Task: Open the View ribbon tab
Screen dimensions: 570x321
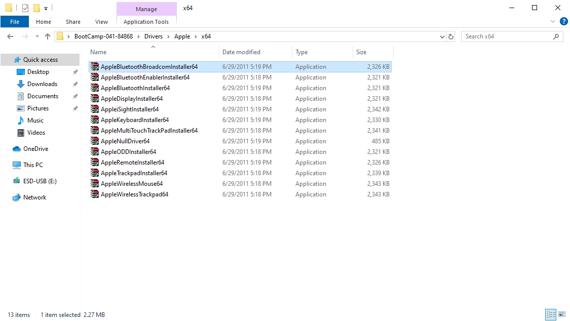Action: [x=101, y=22]
